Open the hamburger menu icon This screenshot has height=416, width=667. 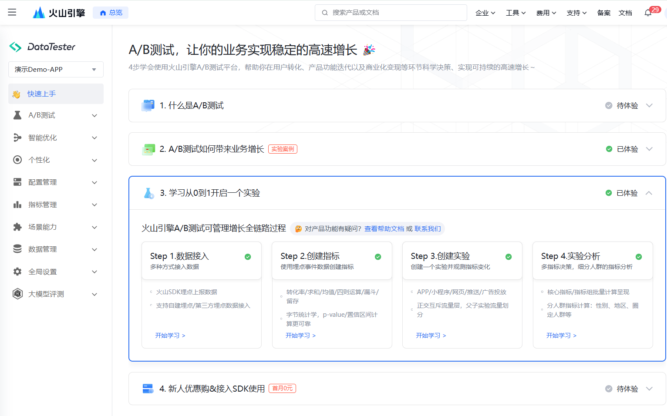(x=12, y=12)
